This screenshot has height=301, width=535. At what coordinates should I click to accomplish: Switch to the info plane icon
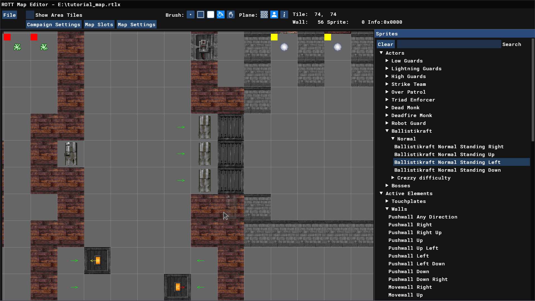(x=284, y=15)
